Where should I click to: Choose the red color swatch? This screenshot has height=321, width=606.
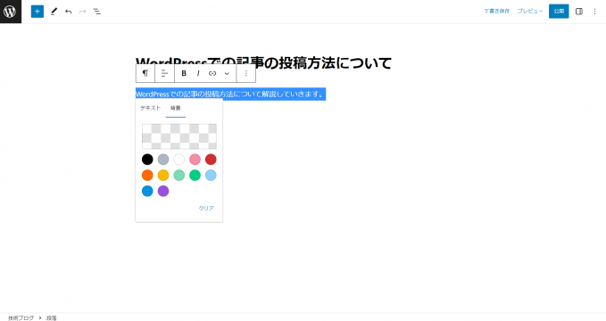[x=211, y=159]
